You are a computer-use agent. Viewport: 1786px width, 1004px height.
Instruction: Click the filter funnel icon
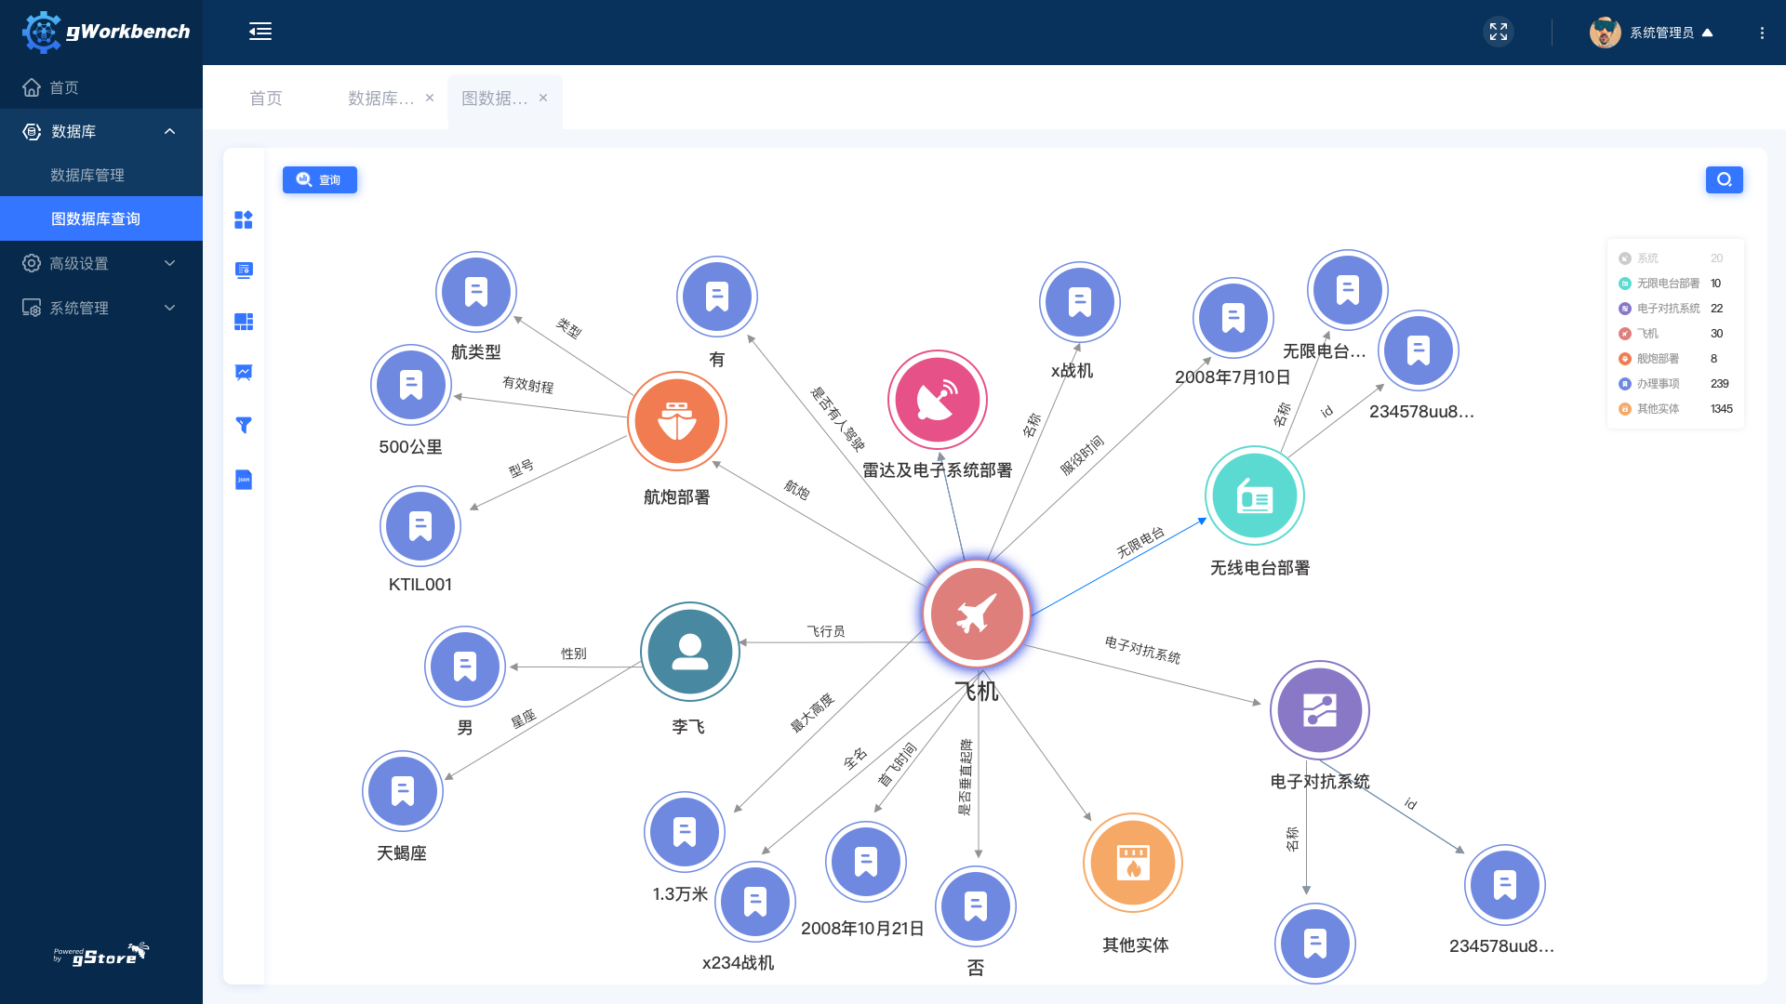[244, 425]
